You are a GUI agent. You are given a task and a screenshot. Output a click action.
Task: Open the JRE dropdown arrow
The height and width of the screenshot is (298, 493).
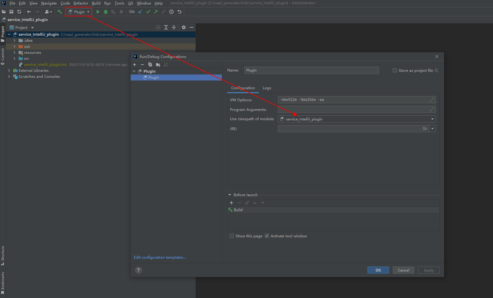(432, 129)
